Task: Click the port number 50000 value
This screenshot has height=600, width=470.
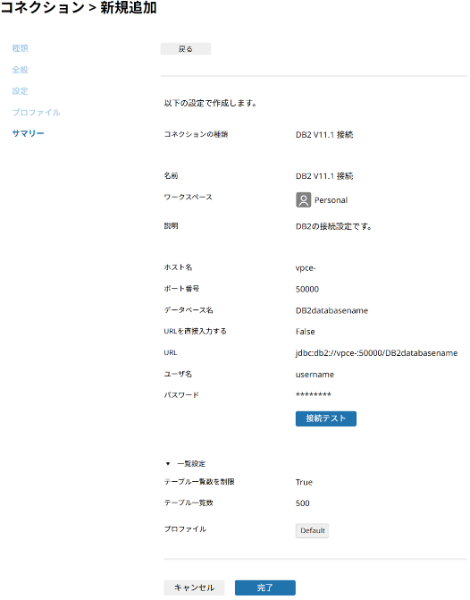Action: click(x=307, y=290)
